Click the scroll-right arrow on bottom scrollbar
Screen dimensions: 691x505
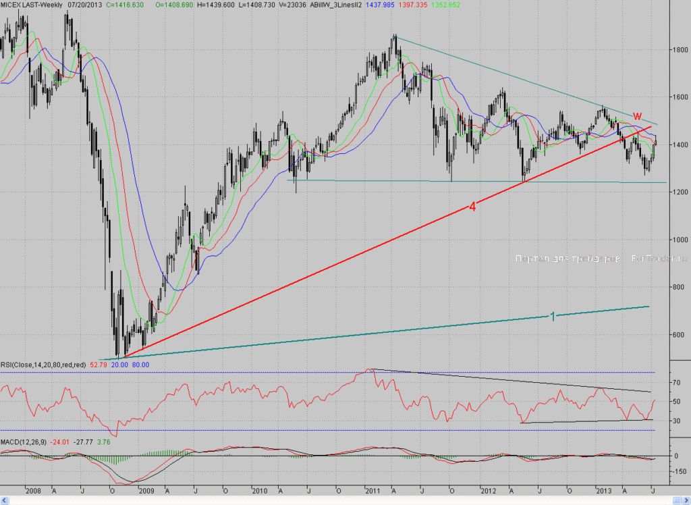pyautogui.click(x=686, y=500)
